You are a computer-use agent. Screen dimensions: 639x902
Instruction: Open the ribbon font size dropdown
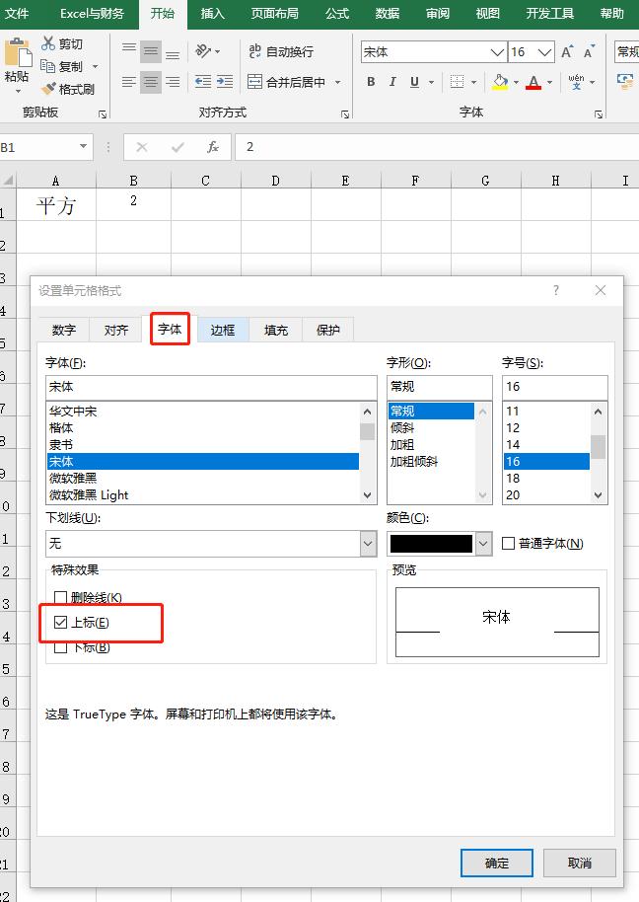[544, 51]
